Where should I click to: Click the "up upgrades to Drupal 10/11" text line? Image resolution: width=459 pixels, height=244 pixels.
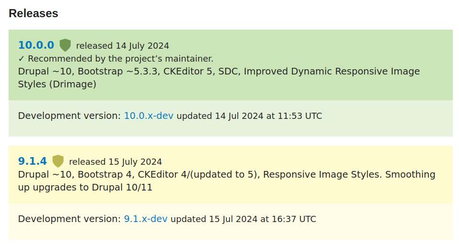pos(85,187)
